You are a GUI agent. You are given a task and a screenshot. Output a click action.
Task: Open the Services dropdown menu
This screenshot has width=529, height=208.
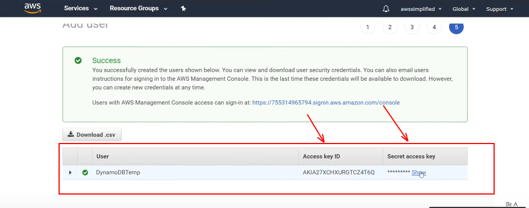[x=81, y=9]
